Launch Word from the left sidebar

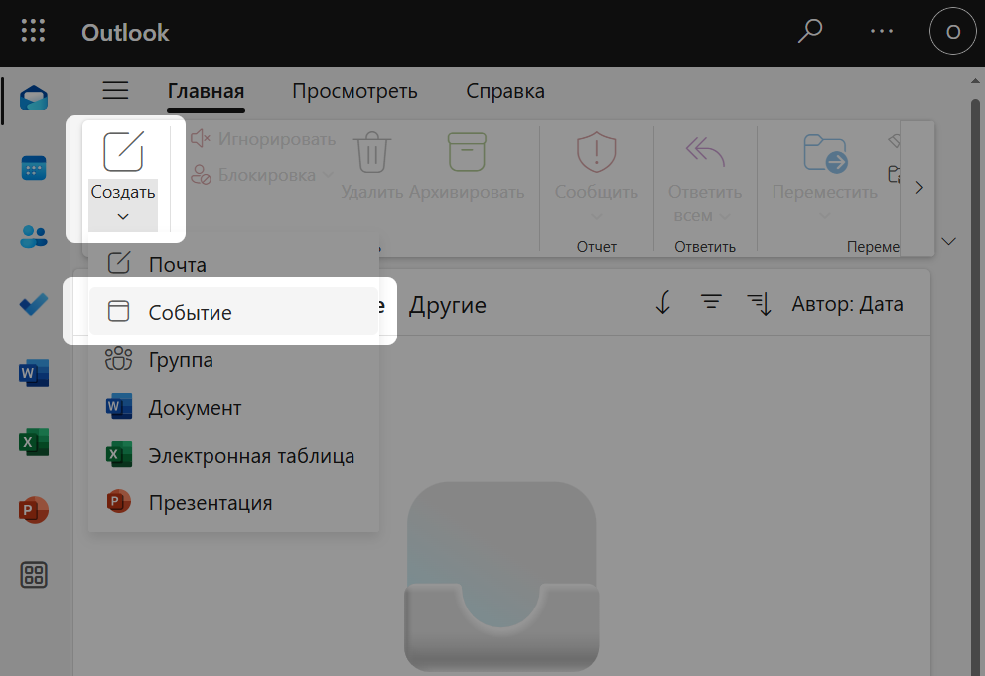pos(34,373)
